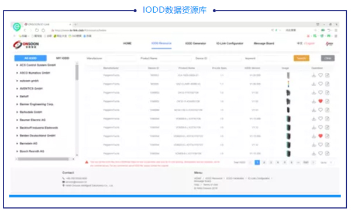
Task: Open the IODD Generator menu item
Action: point(195,44)
